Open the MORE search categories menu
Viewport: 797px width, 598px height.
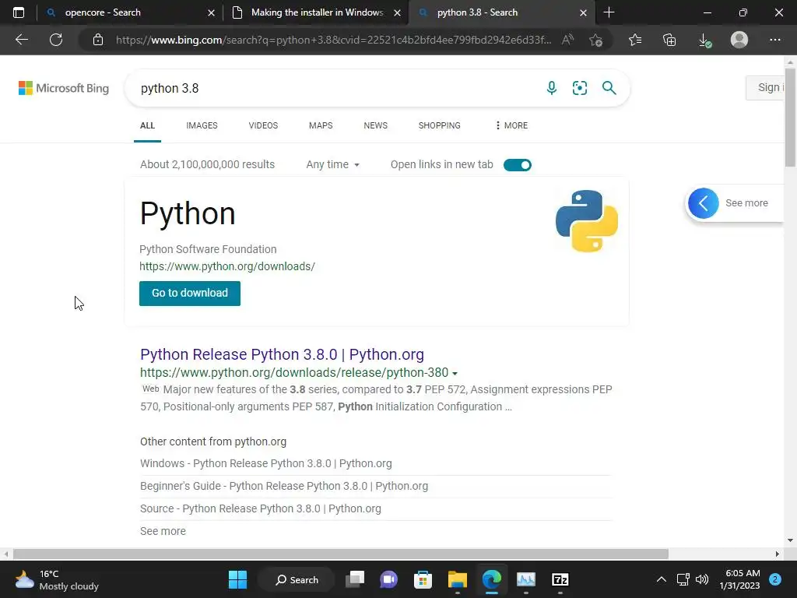pyautogui.click(x=512, y=125)
